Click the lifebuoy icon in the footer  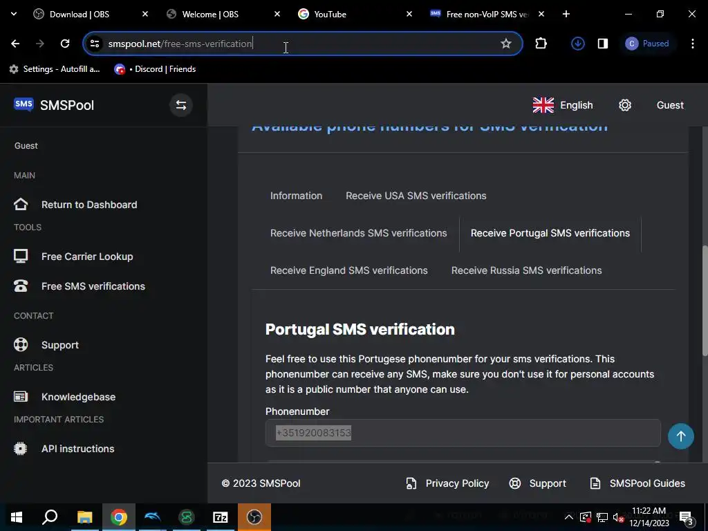514,483
